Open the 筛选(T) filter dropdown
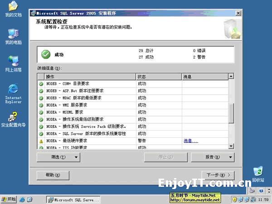 [58, 157]
